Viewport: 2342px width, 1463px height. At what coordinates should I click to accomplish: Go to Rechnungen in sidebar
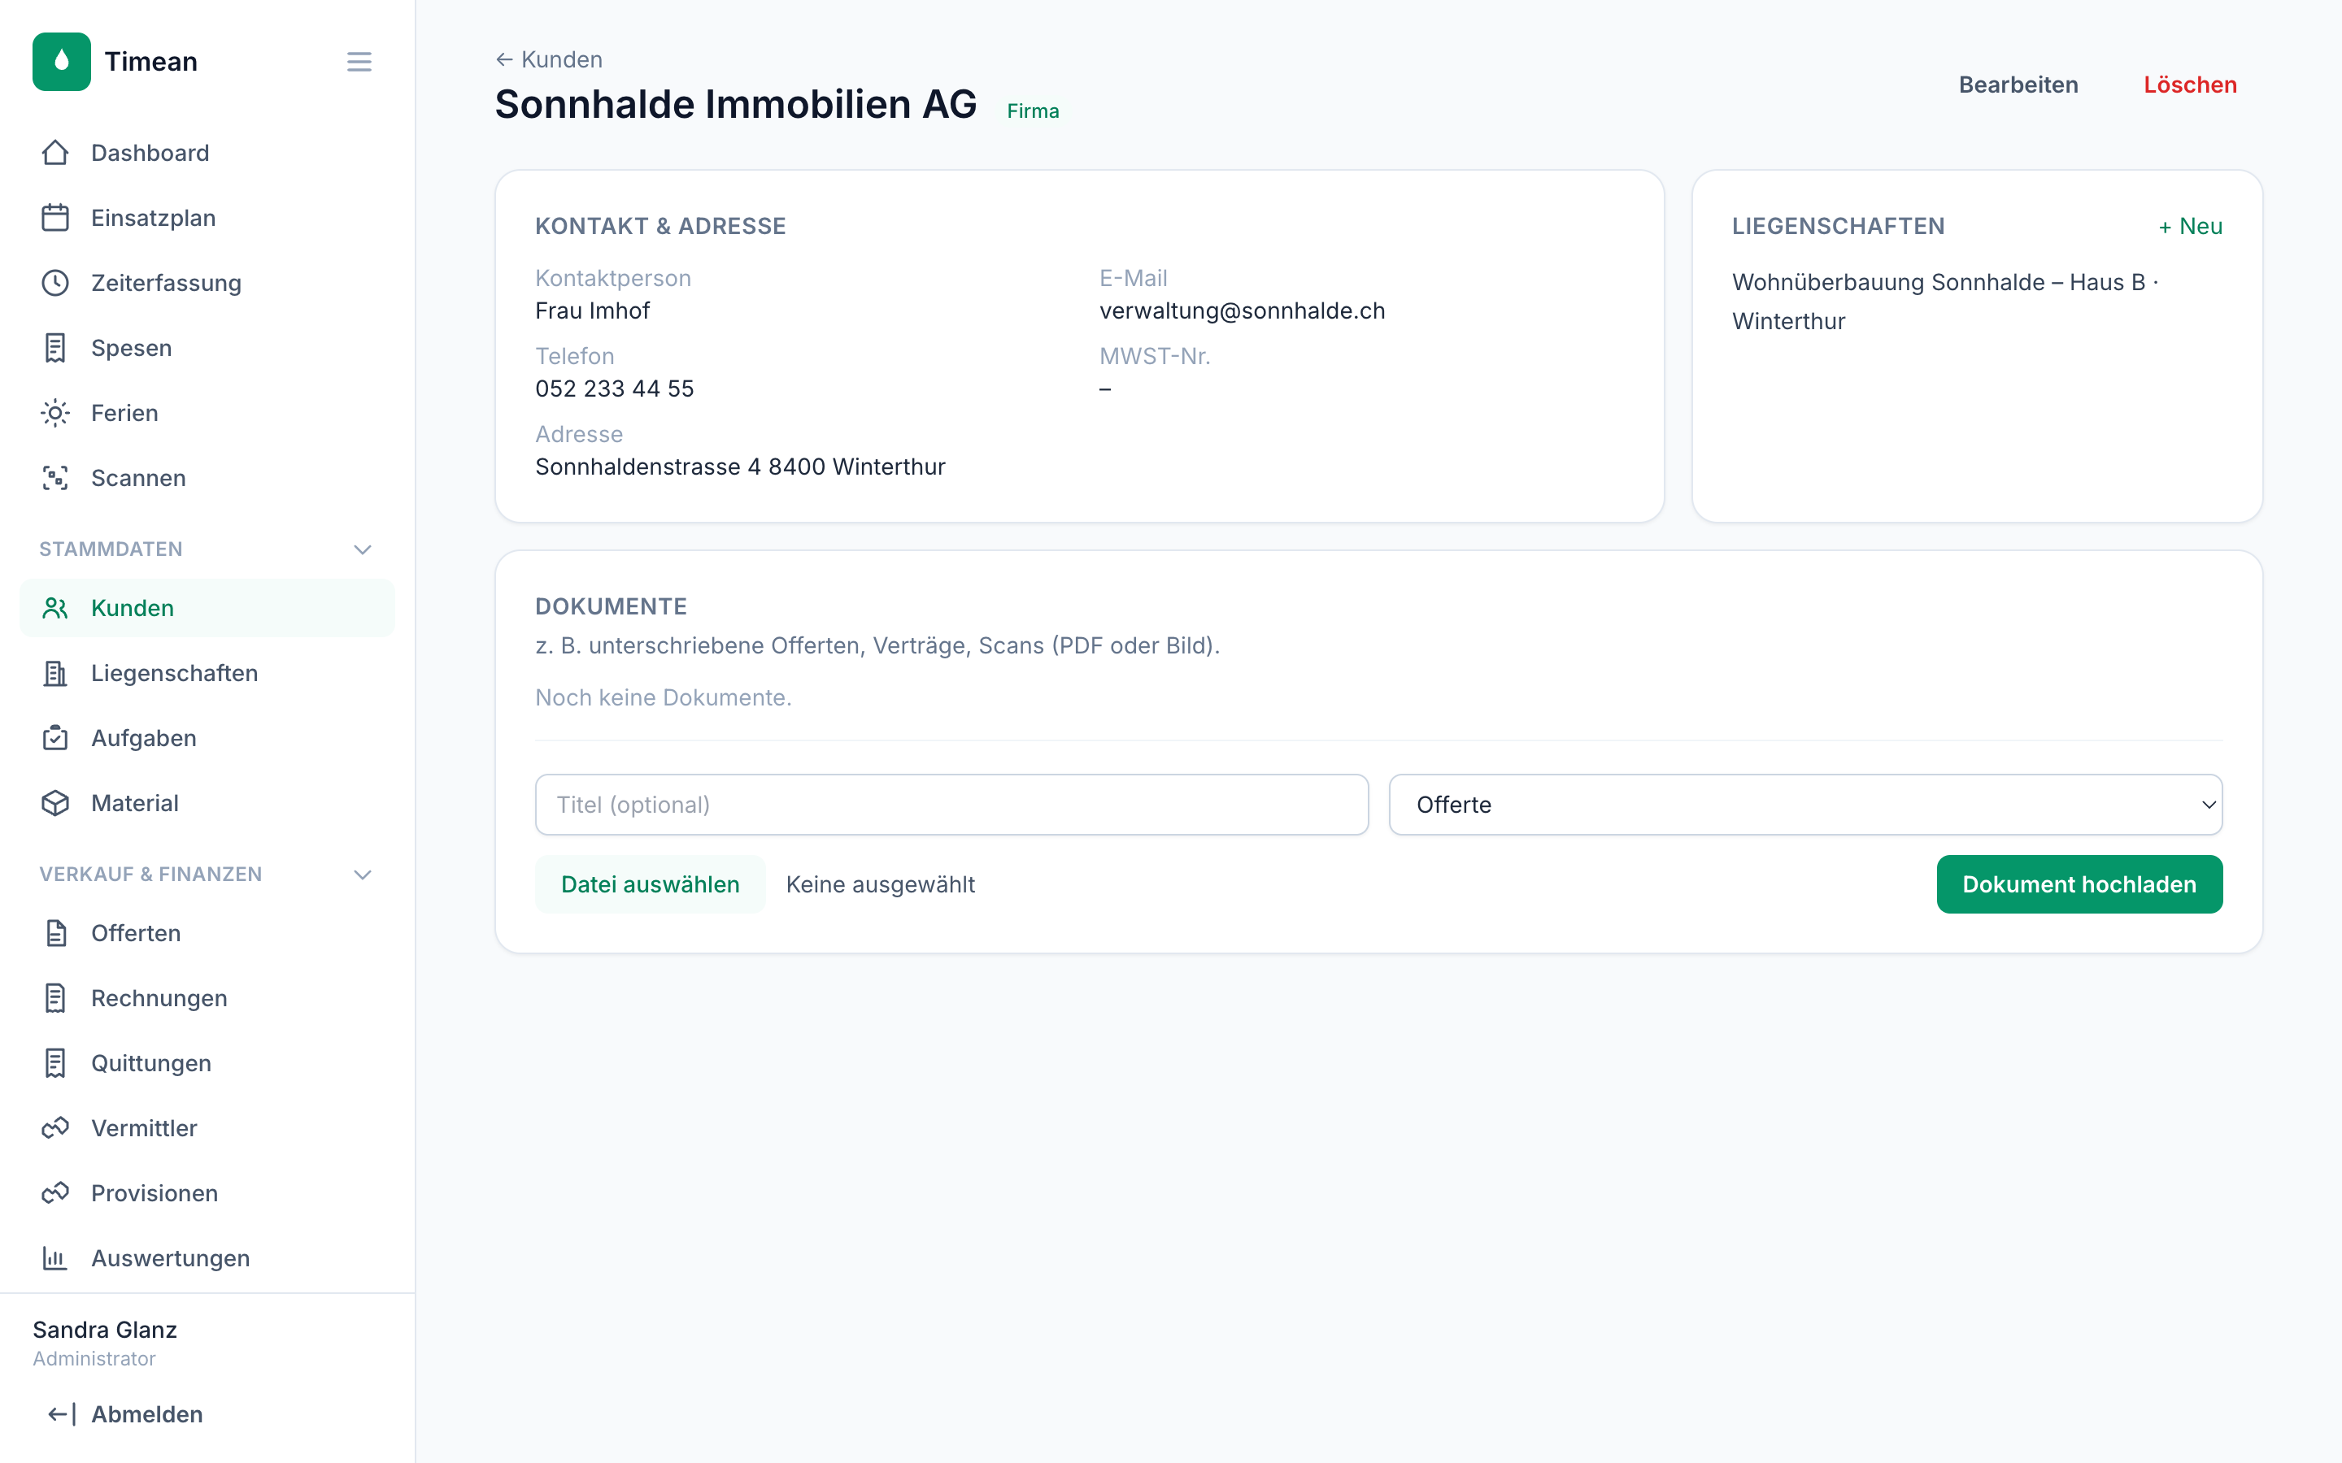tap(207, 999)
